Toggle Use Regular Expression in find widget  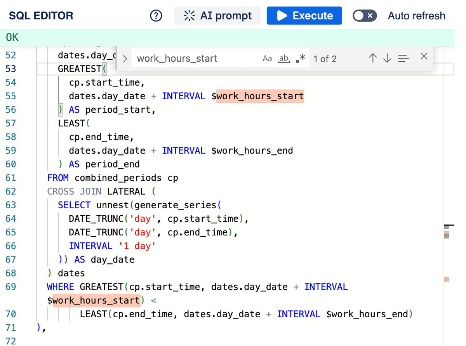301,59
